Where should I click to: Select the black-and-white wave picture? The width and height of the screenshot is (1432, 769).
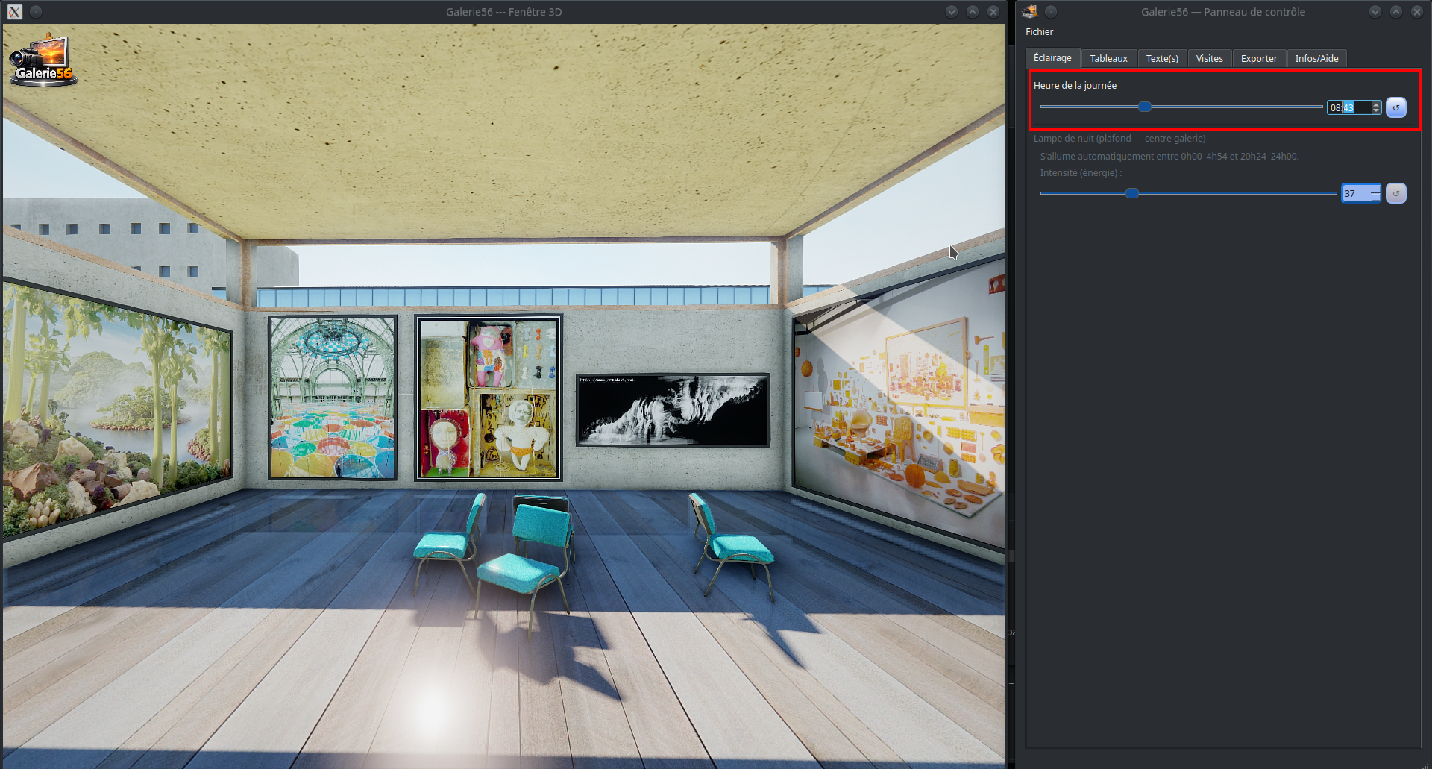click(673, 409)
